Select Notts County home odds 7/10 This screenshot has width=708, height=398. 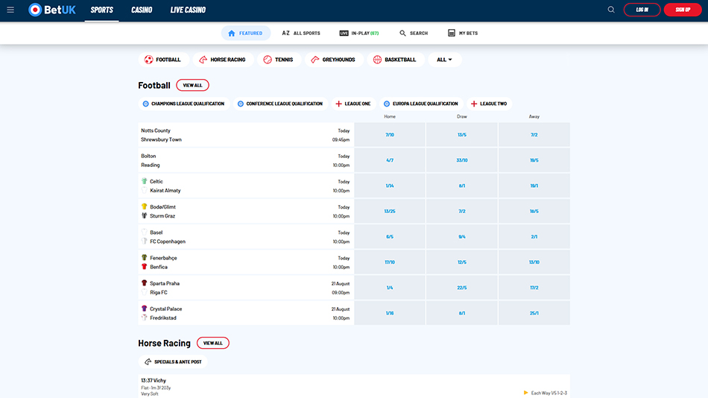(390, 135)
